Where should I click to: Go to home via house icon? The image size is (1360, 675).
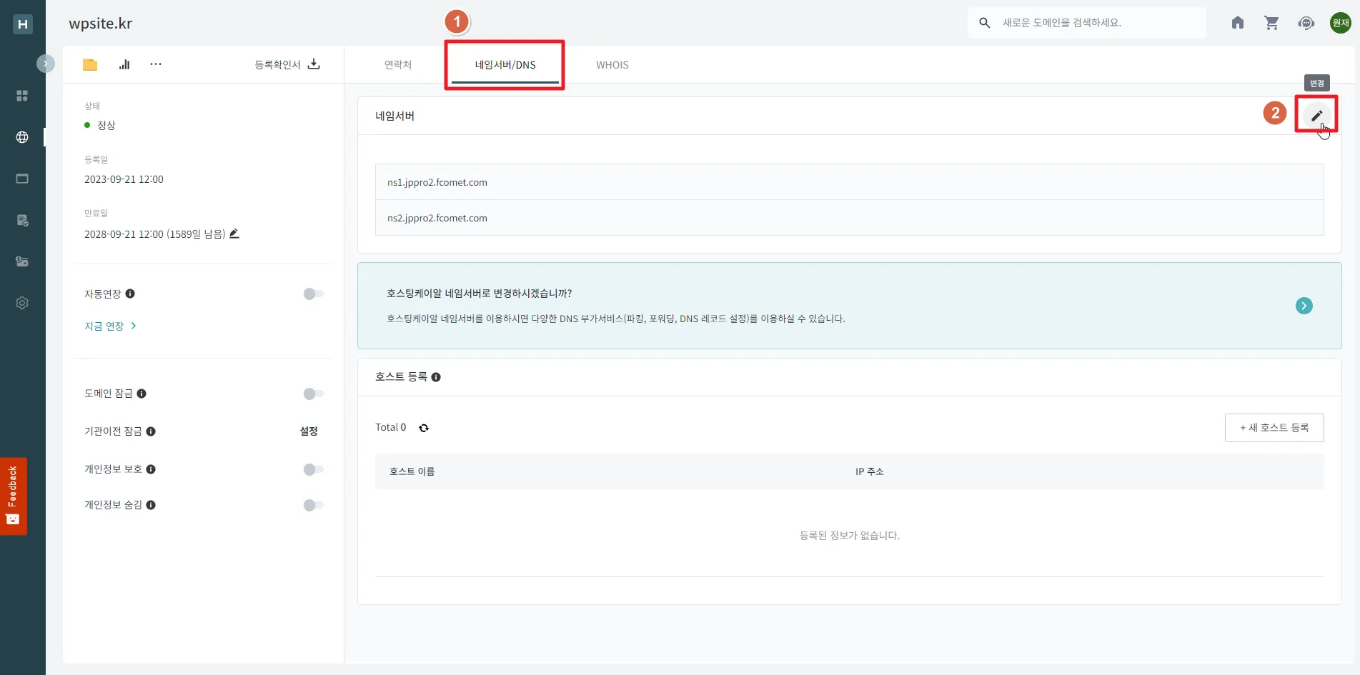(x=1238, y=23)
